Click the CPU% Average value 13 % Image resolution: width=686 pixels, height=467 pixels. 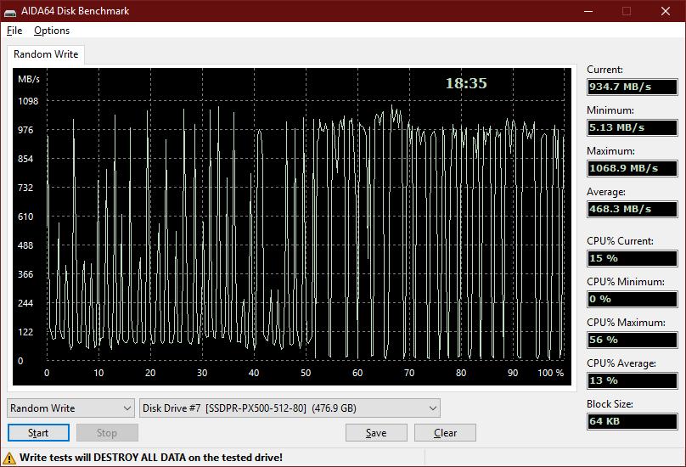(x=633, y=380)
